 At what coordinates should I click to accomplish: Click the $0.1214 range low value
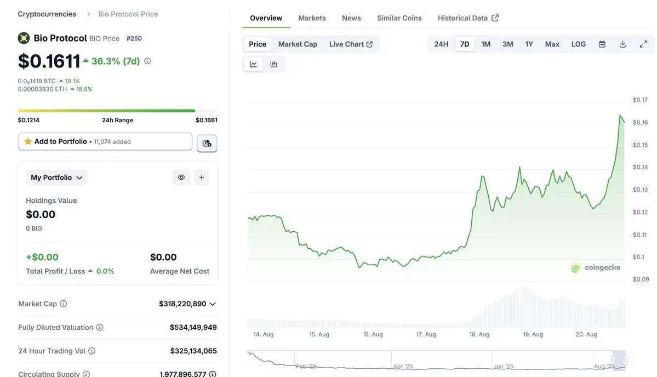click(28, 120)
